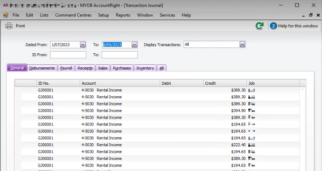Click the Job column header
The image size is (322, 171).
273,83
